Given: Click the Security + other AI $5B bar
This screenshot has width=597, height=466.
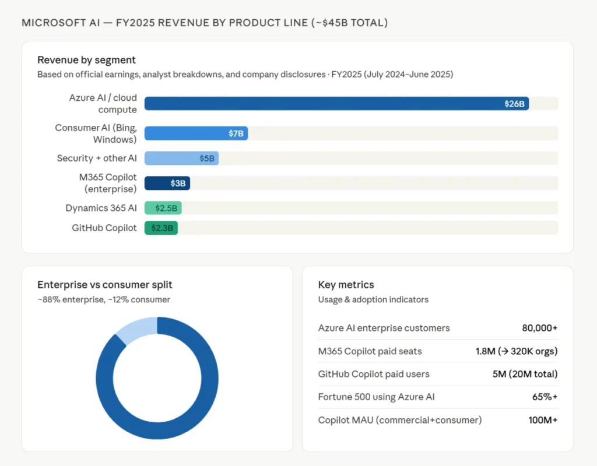Looking at the screenshot, I should coord(182,158).
